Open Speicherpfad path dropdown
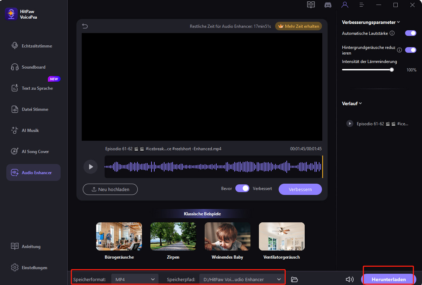The image size is (422, 285). (x=242, y=279)
